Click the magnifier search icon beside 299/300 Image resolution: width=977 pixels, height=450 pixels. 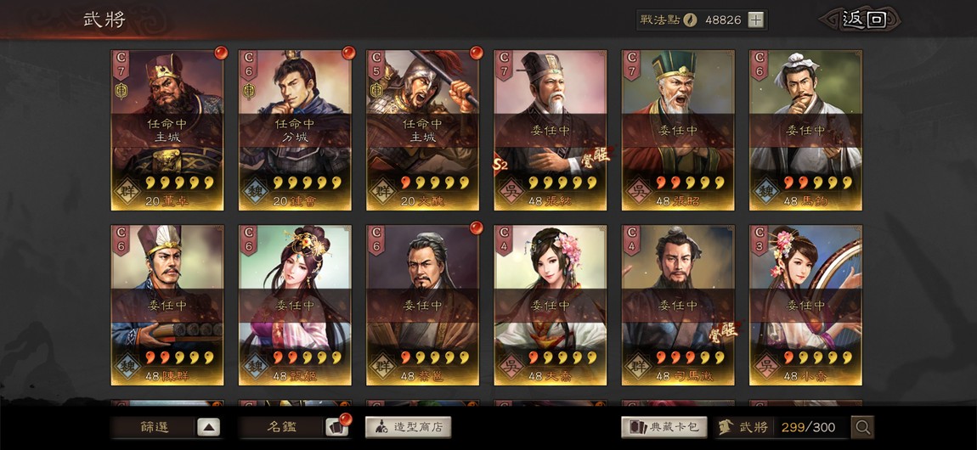[x=863, y=427]
